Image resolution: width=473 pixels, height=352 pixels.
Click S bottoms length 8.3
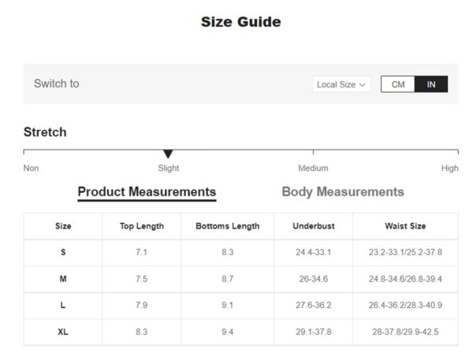coord(228,252)
